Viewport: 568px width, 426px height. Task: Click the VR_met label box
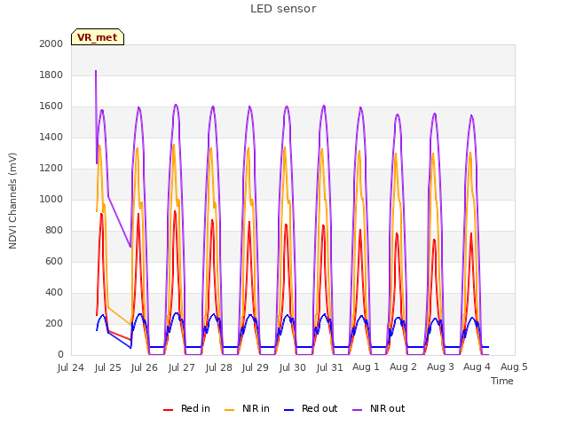coord(98,37)
